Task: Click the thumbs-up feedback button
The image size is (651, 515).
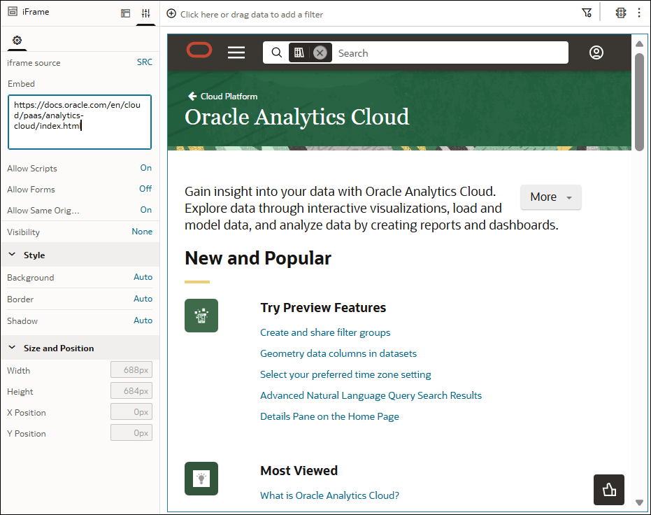Action: [x=609, y=490]
